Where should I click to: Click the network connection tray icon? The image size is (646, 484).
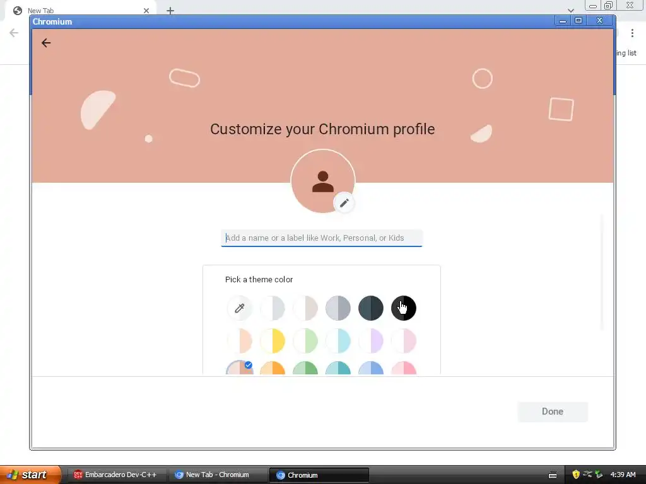(x=587, y=475)
